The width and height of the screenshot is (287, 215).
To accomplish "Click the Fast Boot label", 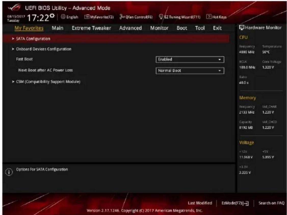I will pos(24,59).
